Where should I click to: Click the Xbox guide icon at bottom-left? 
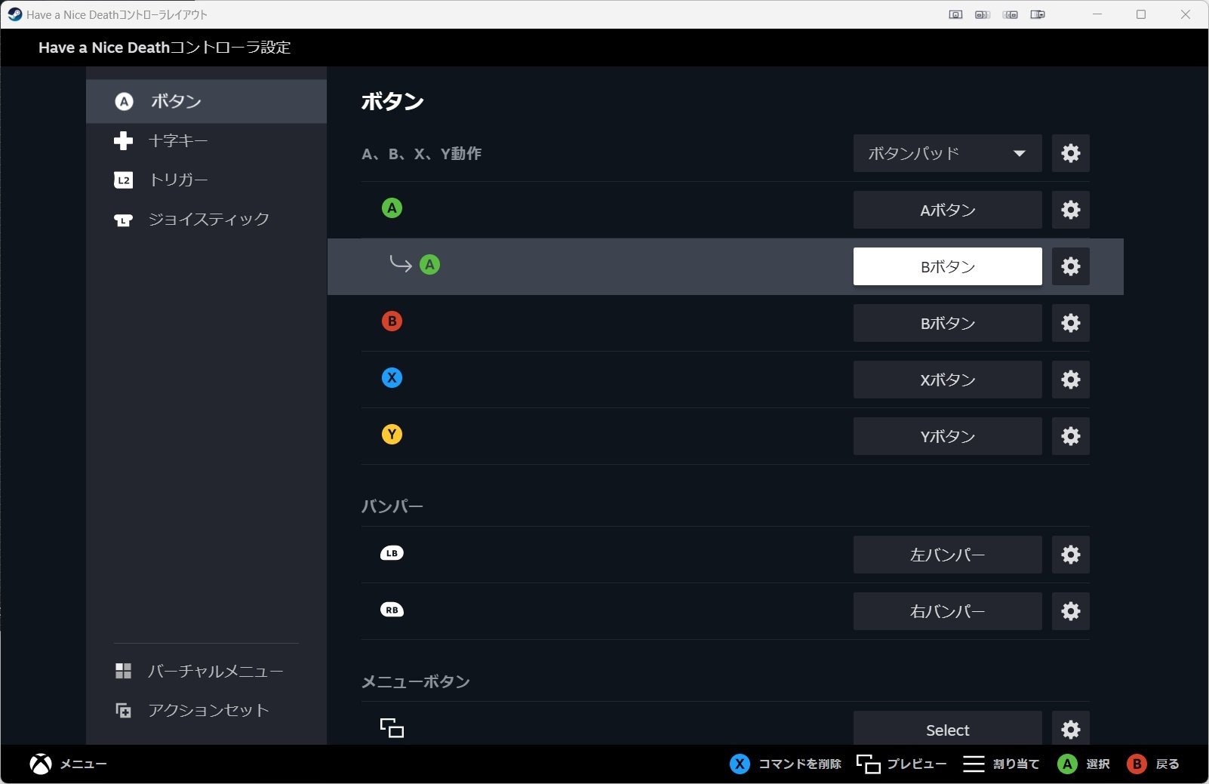coord(41,764)
